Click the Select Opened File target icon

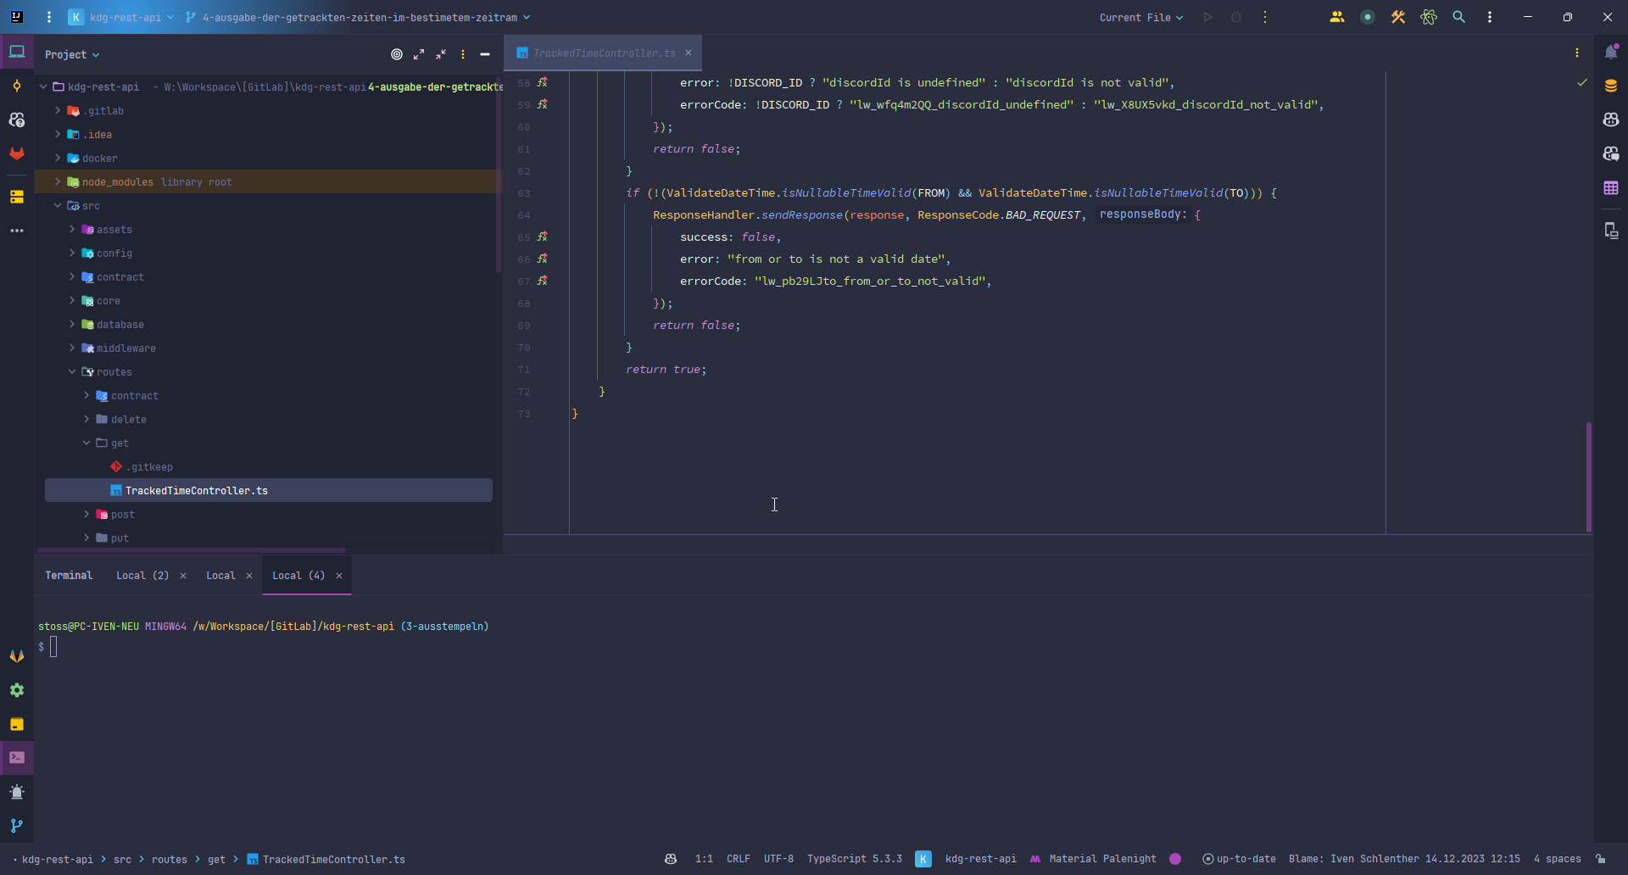click(396, 54)
